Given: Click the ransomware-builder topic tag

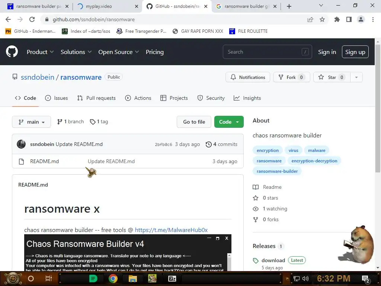Looking at the screenshot, I should point(277,171).
